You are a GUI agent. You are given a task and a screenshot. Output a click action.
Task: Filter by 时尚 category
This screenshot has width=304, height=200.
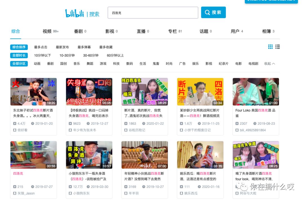pyautogui.click(x=169, y=64)
